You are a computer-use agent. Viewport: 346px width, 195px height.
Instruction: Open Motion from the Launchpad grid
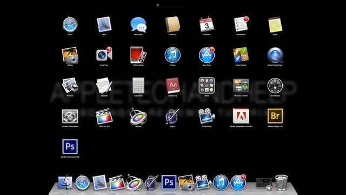[x=138, y=116]
